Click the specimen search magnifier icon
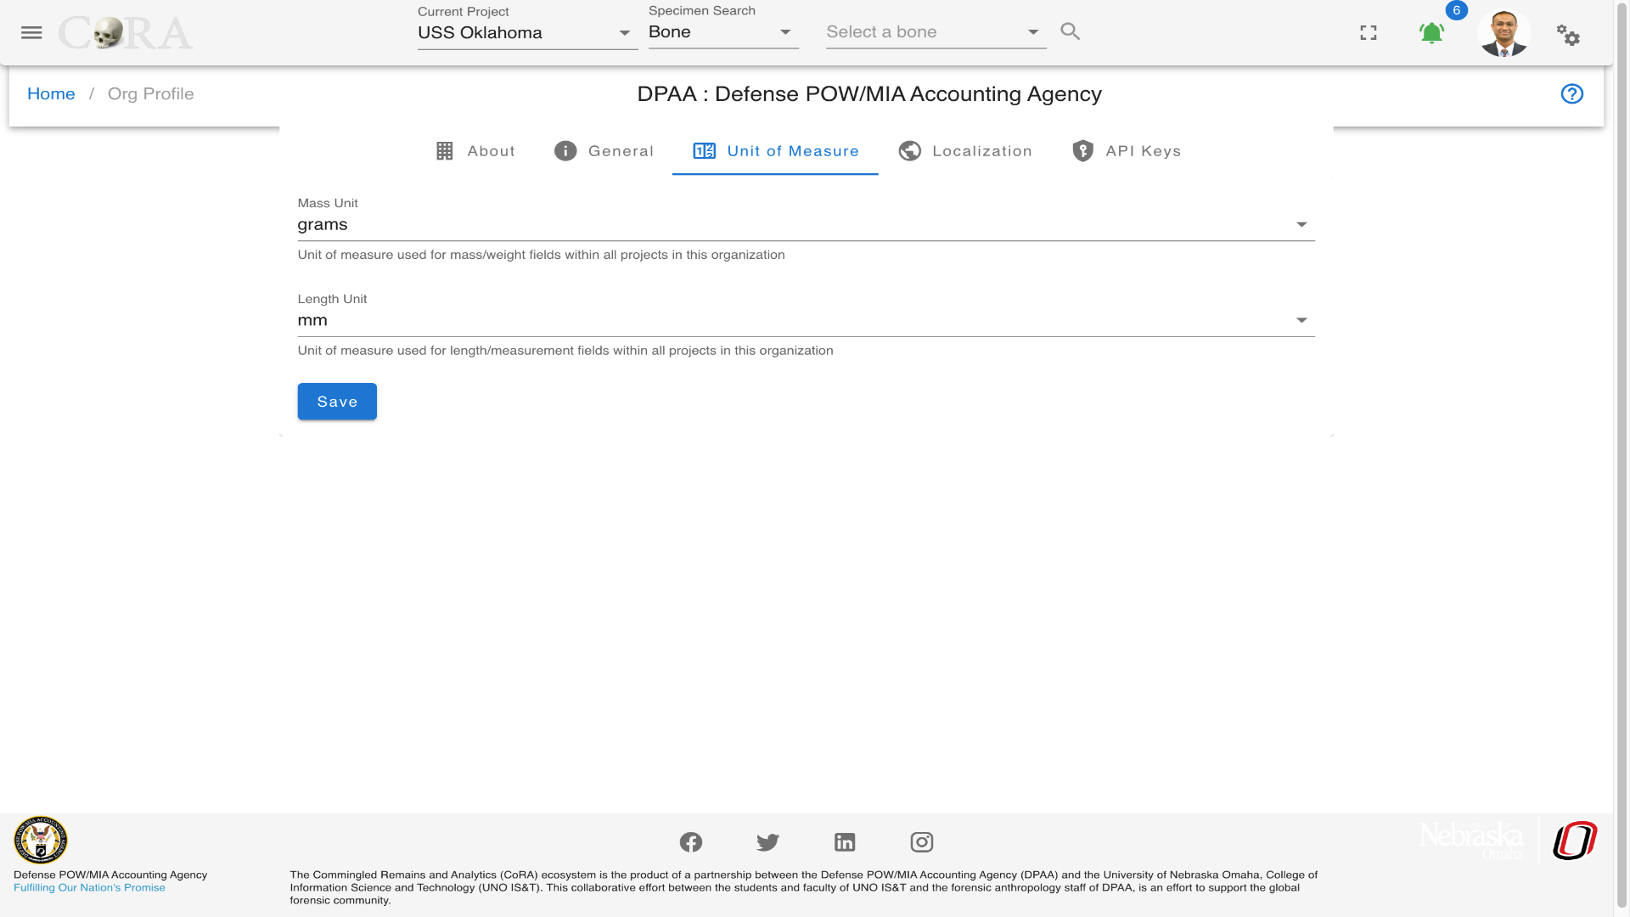Screen dimensions: 1630x917 [x=1071, y=31]
